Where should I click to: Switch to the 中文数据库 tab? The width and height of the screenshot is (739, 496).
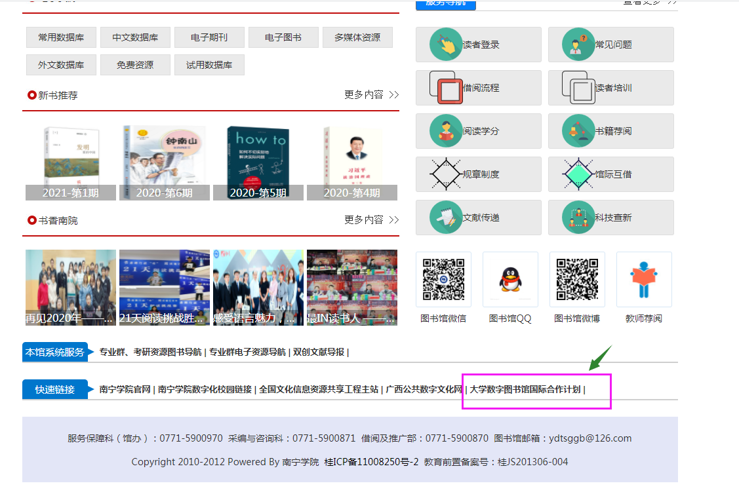(x=135, y=37)
